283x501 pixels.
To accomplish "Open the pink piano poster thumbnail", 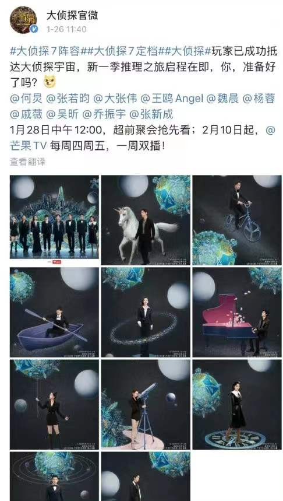I will (x=237, y=312).
